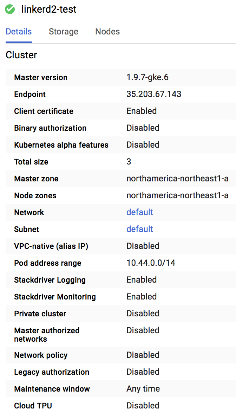This screenshot has width=236, height=419.
Task: Select the Private cluster Disabled value
Action: tap(143, 313)
